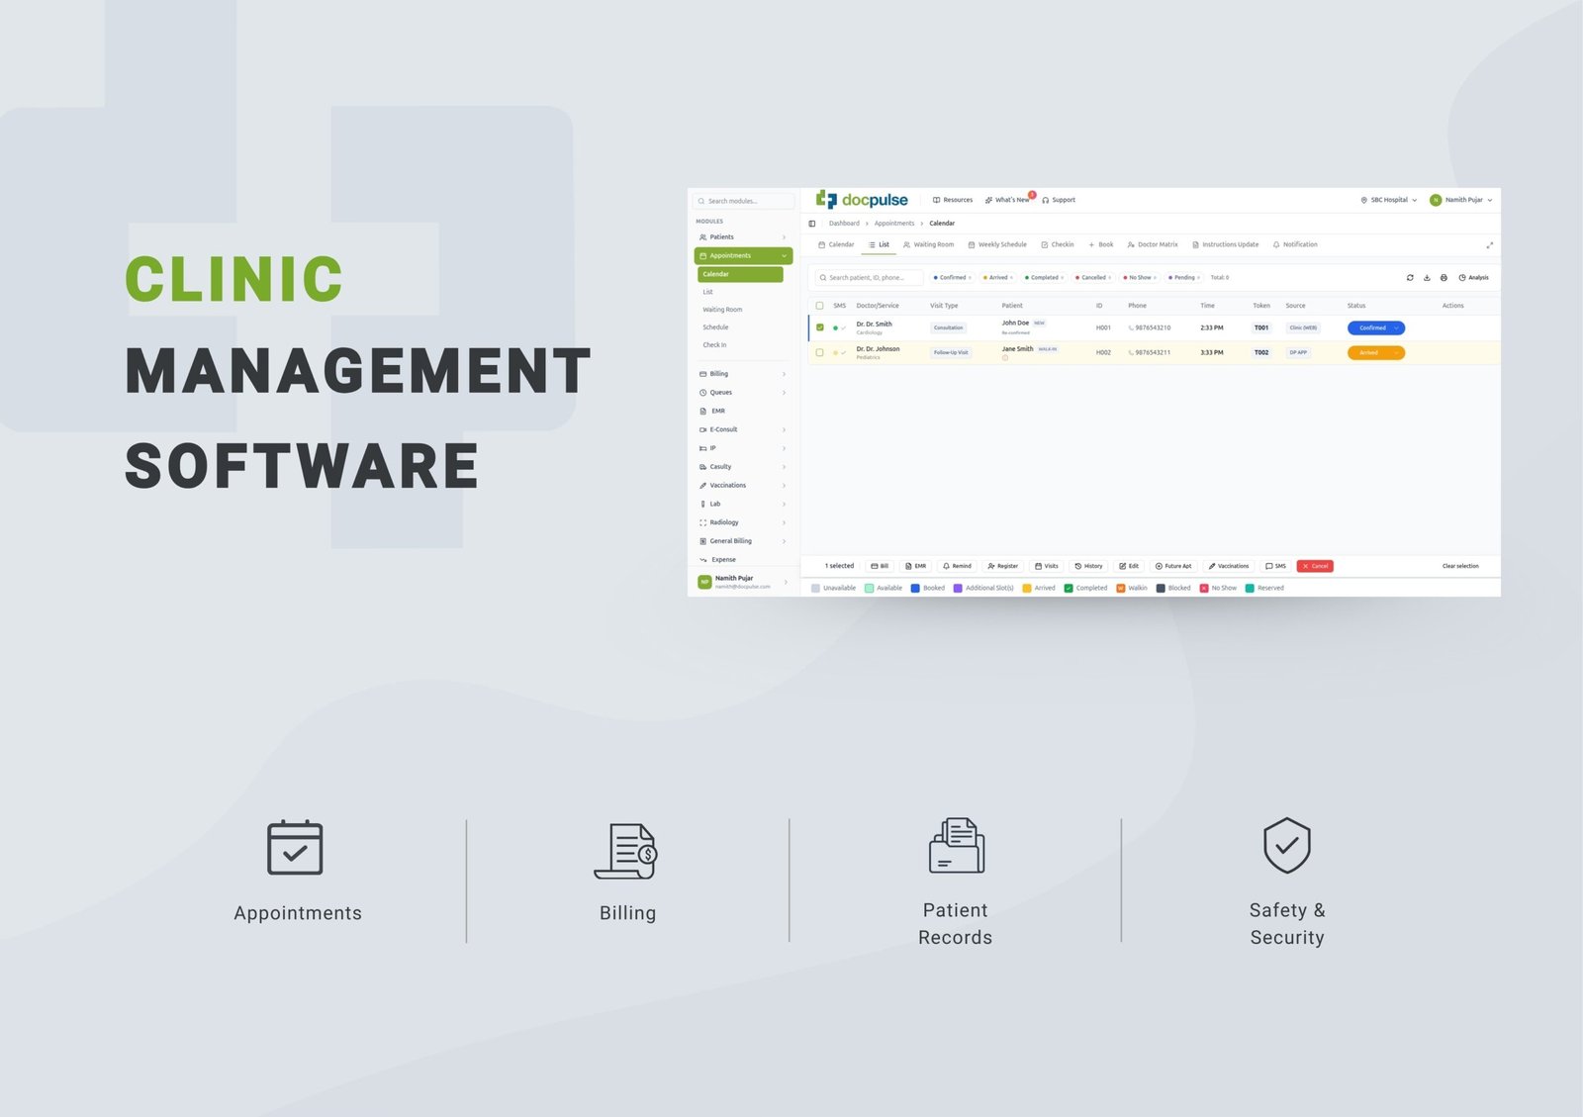The width and height of the screenshot is (1583, 1117).
Task: Click the Booked blue legend swatch
Action: (915, 588)
